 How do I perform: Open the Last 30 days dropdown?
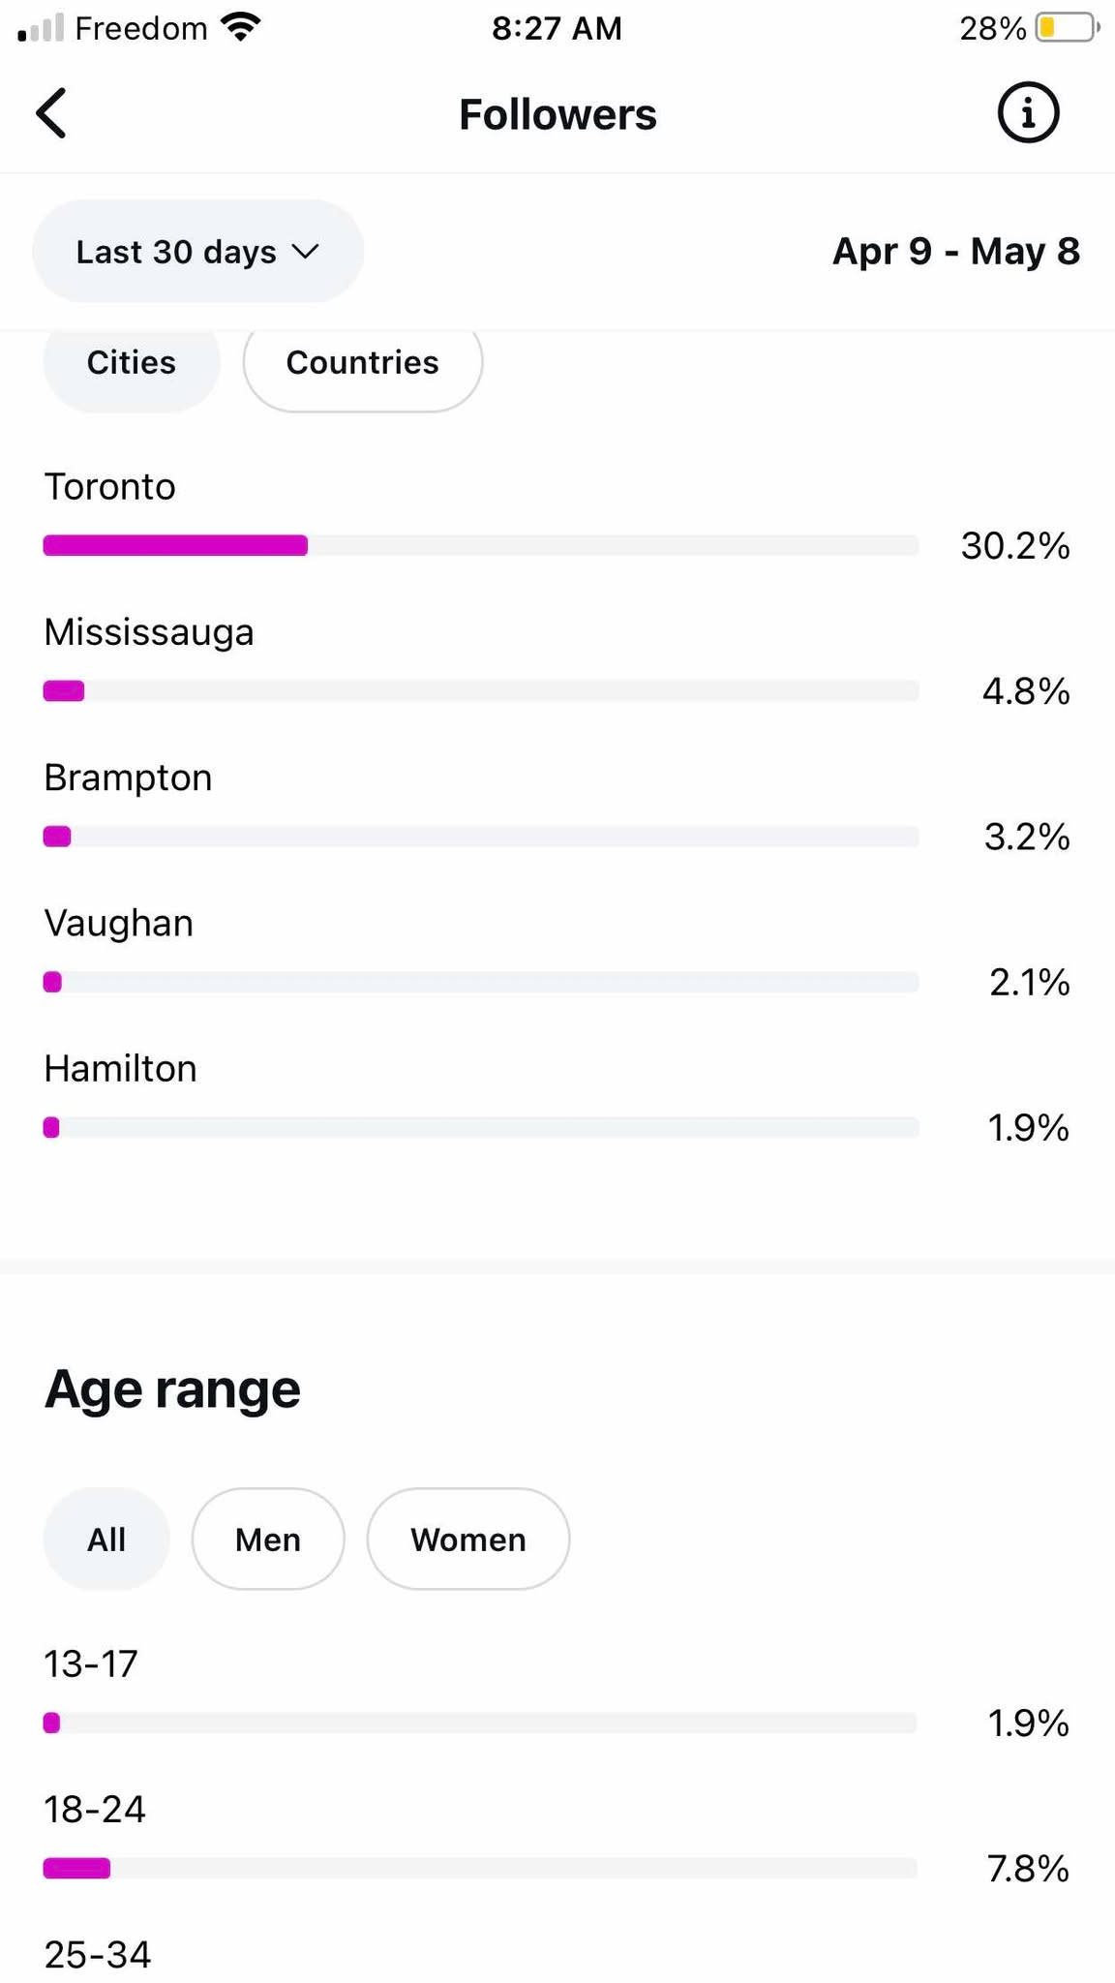(198, 252)
